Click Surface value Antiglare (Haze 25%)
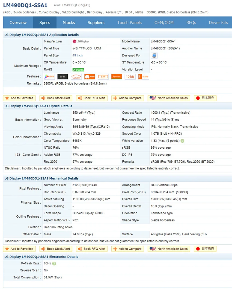Viewport: 232px width, 289px height. point(166,234)
